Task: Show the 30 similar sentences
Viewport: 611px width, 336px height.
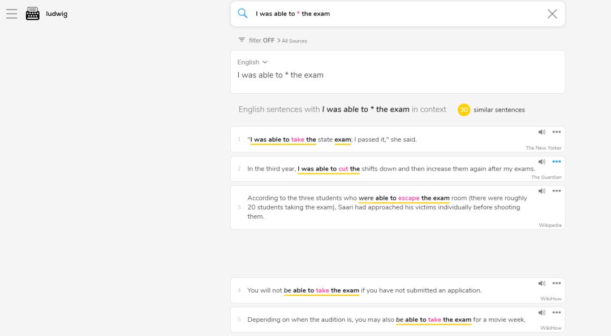Action: pos(499,110)
